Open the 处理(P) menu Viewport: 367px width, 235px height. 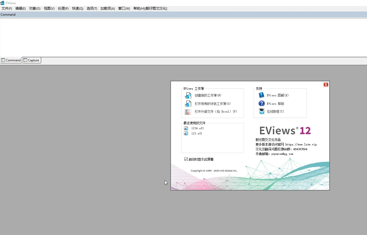click(x=63, y=8)
